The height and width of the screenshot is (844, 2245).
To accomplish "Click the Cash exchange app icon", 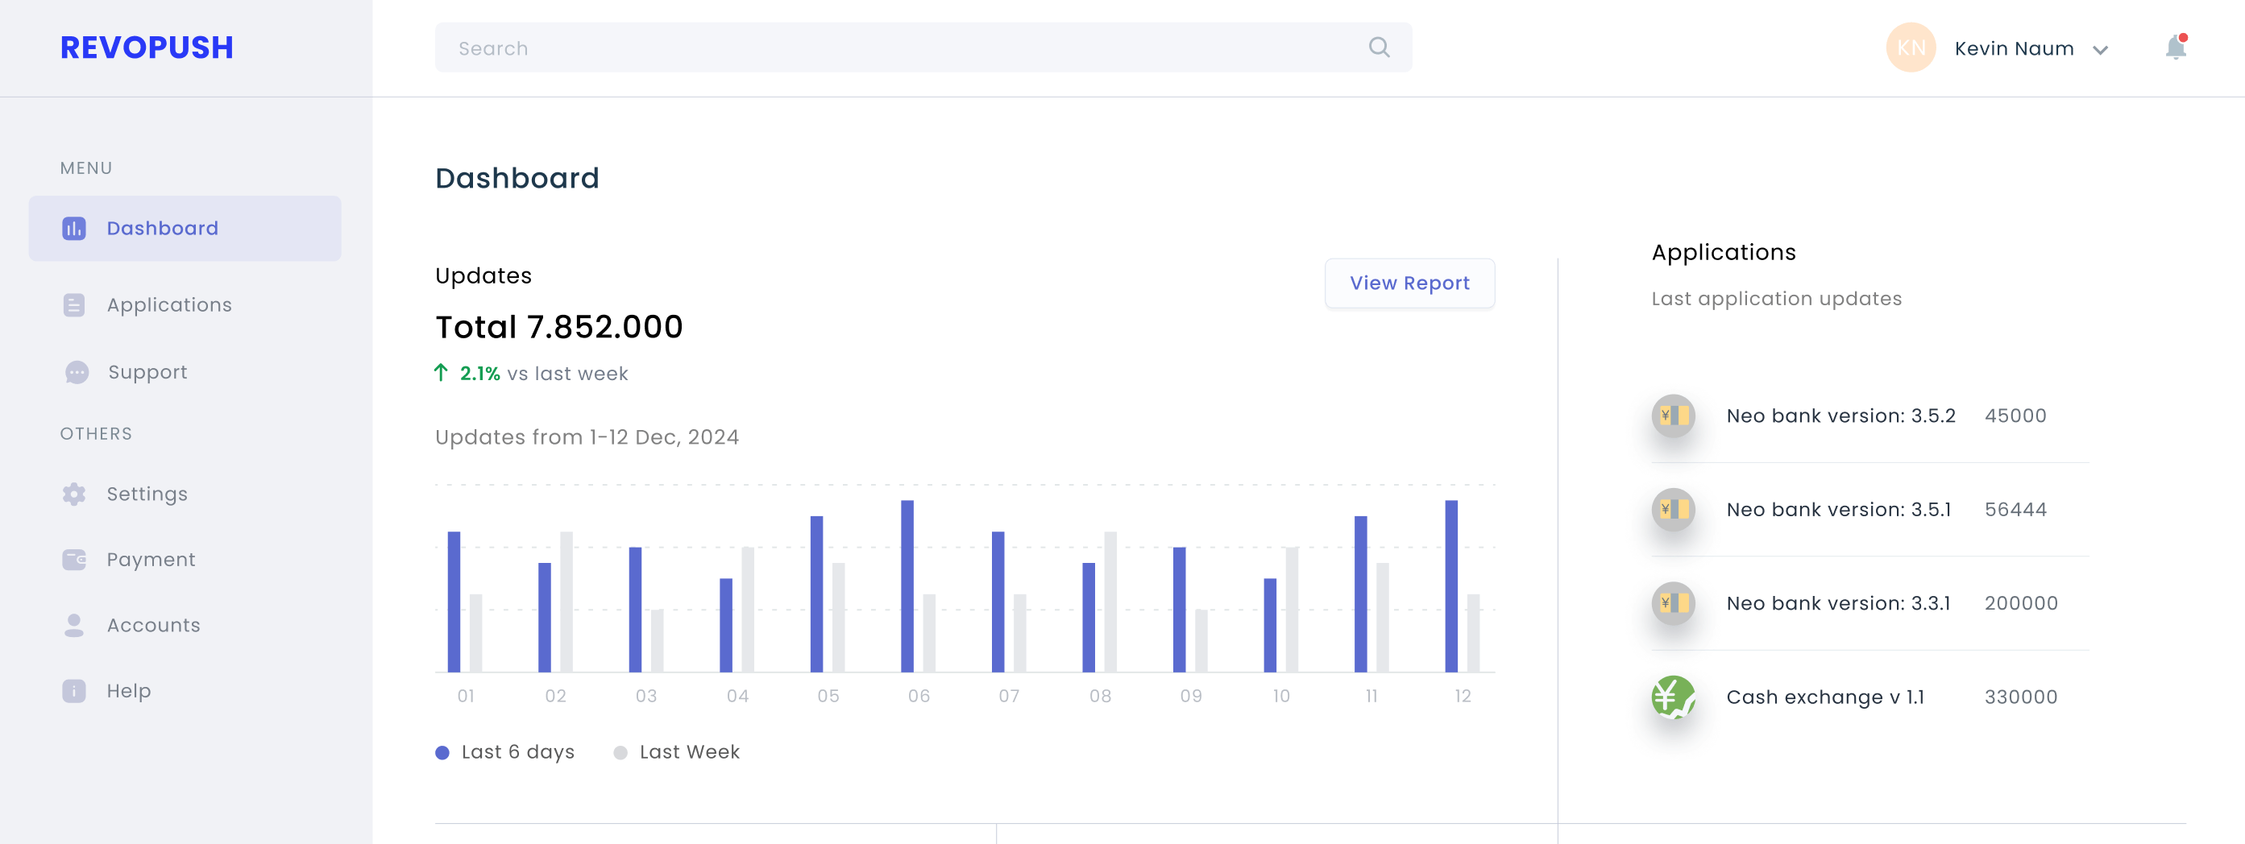I will point(1672,697).
